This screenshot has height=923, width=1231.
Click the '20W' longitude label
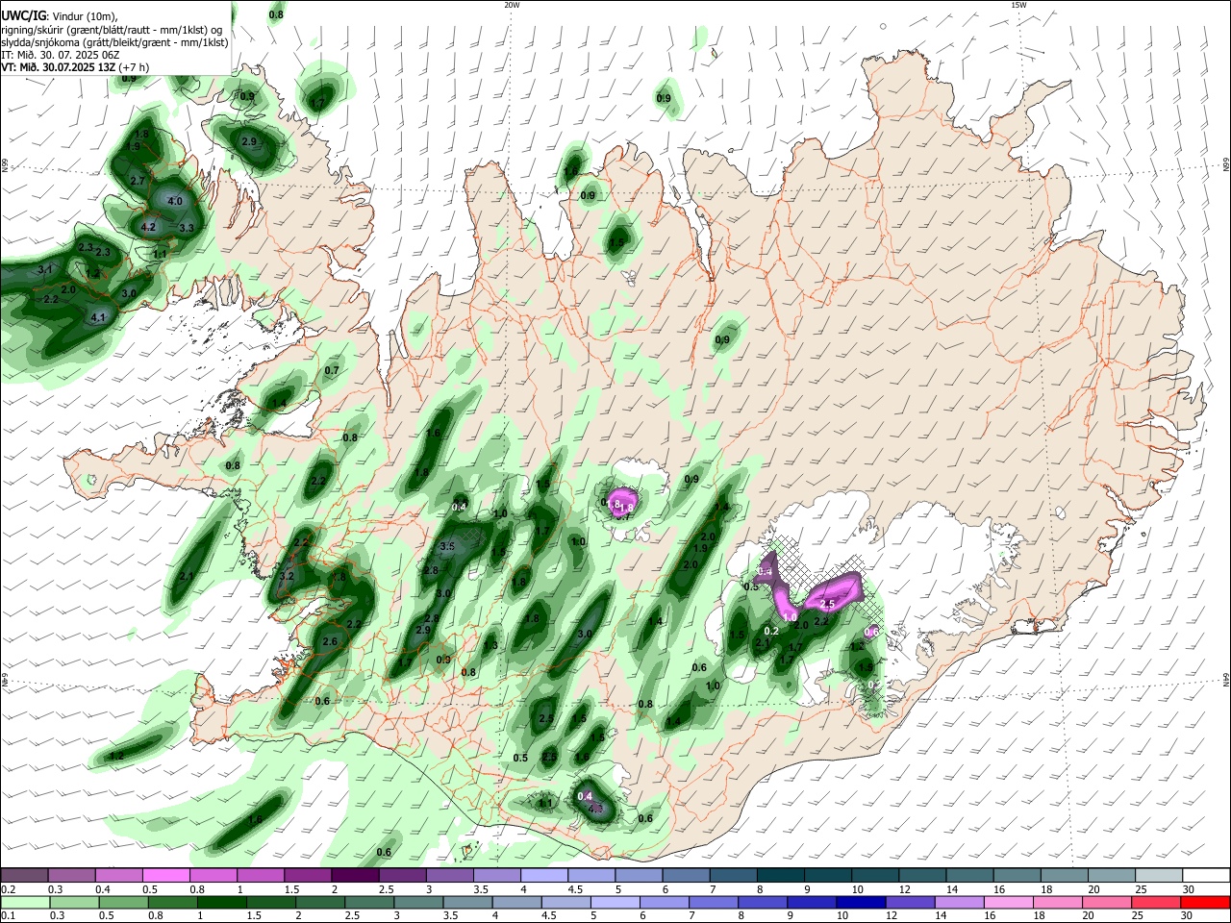pos(512,5)
